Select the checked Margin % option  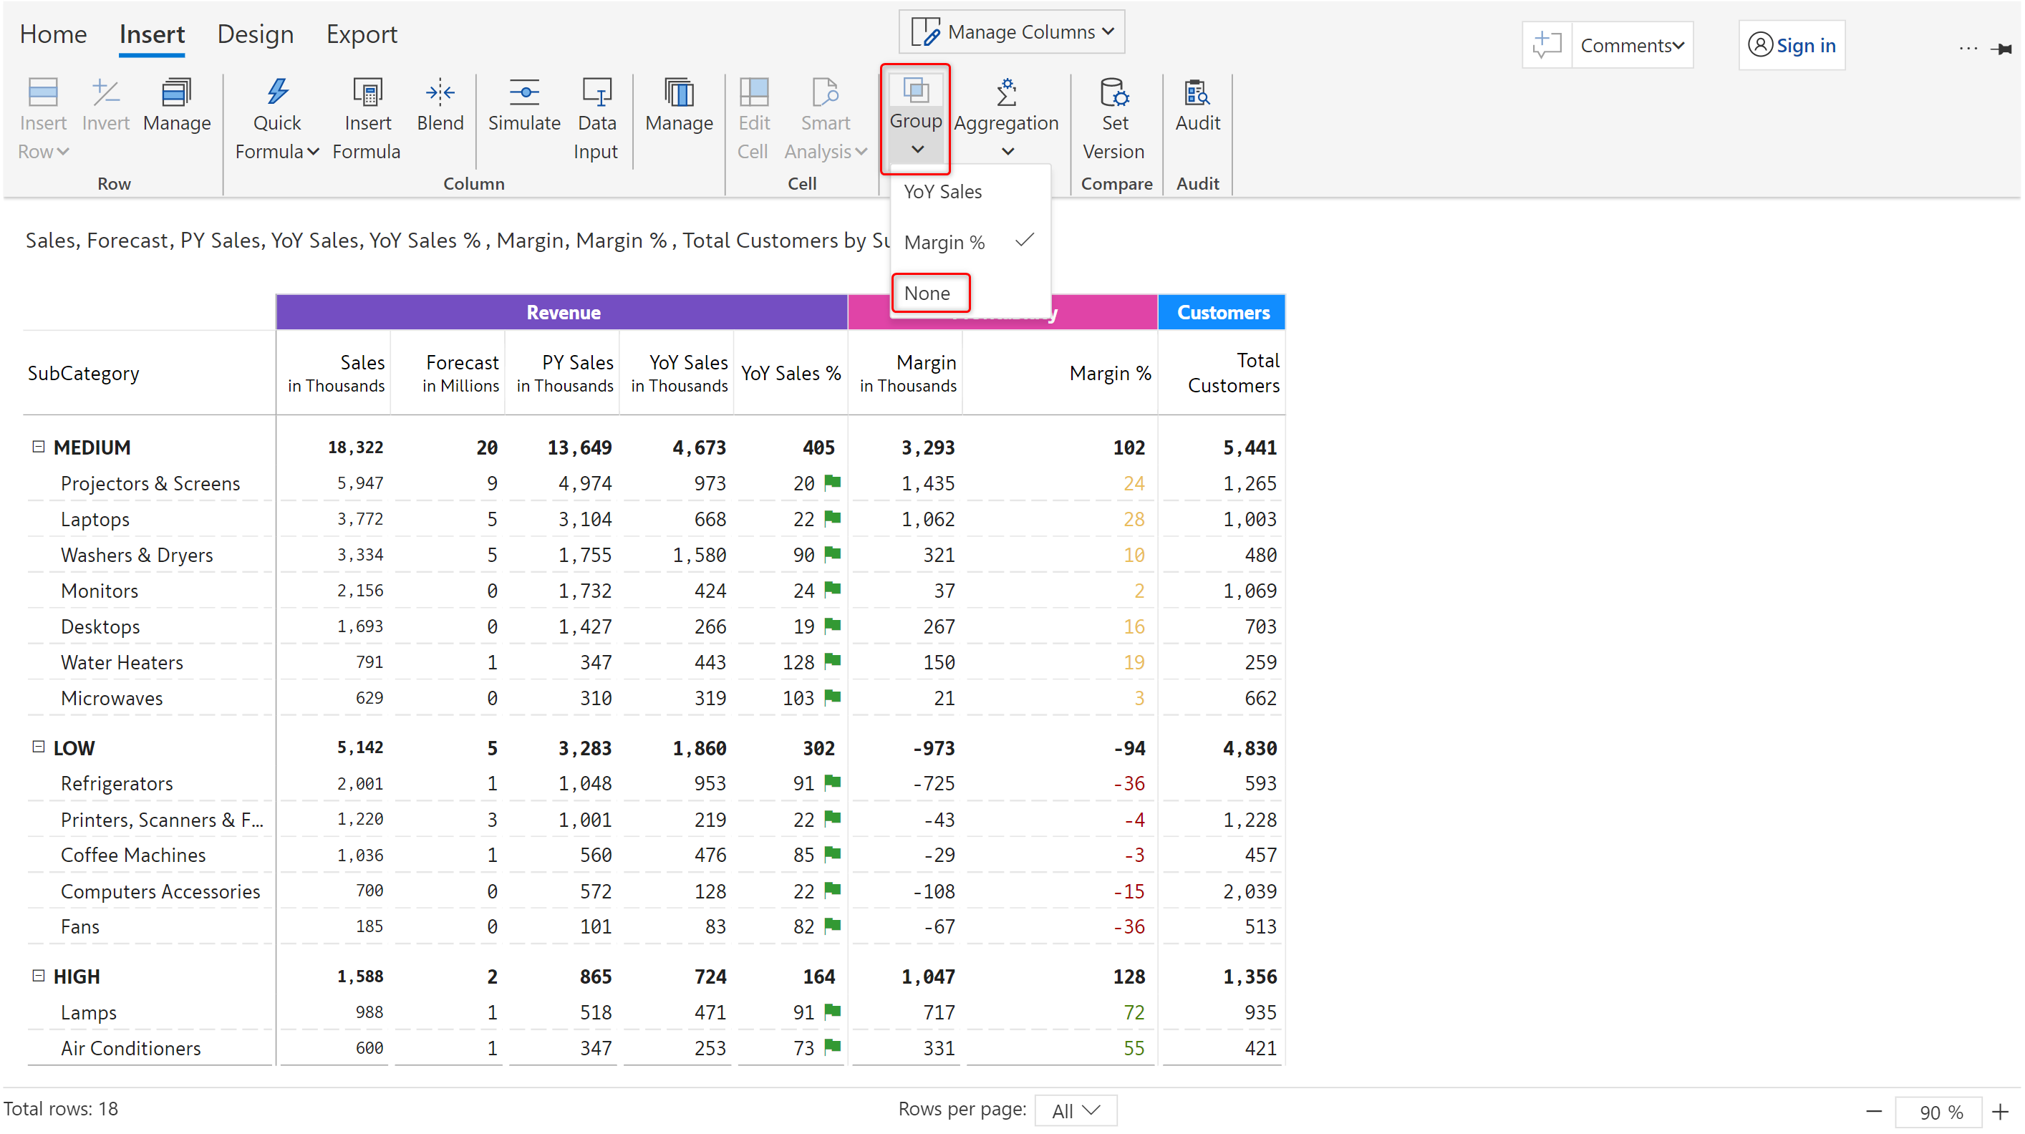pos(944,242)
